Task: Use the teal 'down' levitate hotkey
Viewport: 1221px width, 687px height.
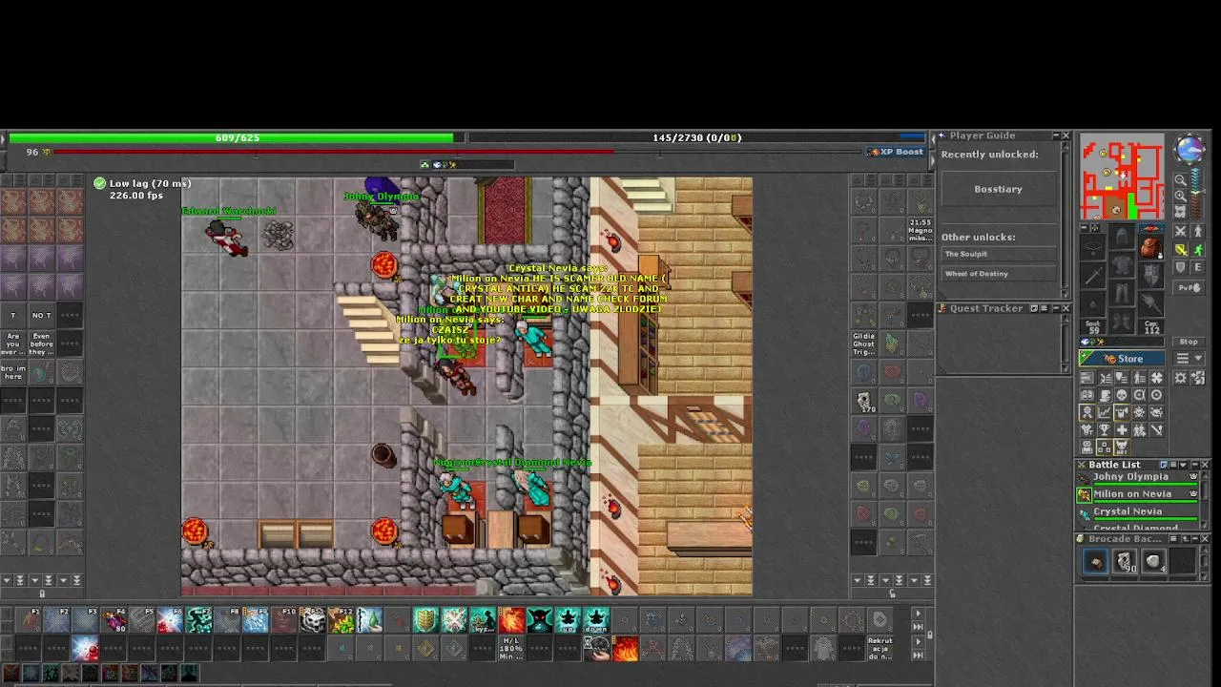Action: 597,620
